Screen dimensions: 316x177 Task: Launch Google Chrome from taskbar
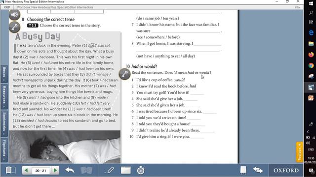311,65
